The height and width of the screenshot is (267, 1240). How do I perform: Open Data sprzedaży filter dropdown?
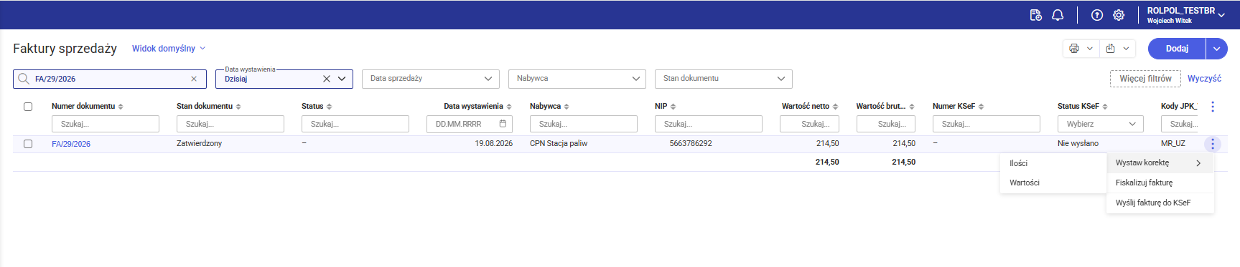coord(431,79)
